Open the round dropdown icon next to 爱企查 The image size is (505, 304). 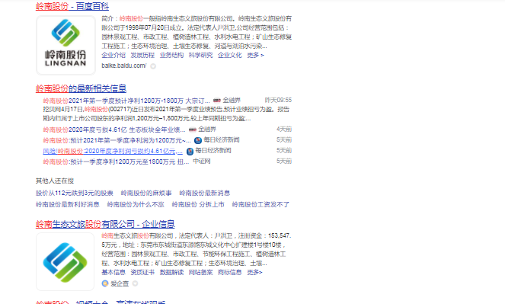[x=136, y=283]
